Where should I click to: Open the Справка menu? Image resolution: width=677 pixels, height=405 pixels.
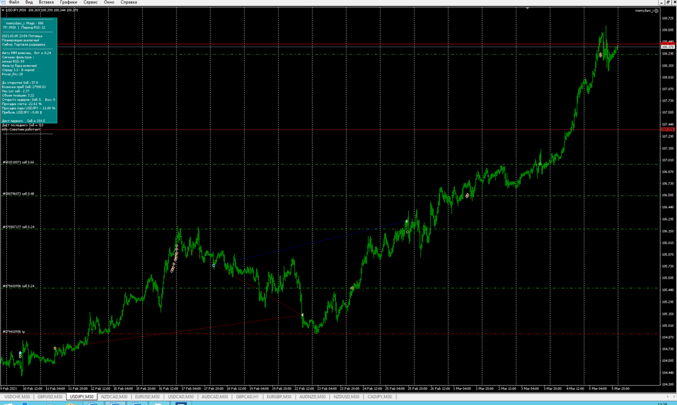[x=129, y=3]
